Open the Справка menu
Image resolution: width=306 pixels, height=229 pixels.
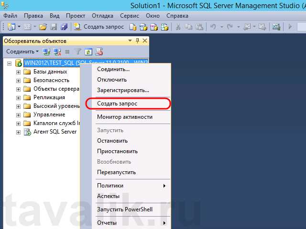coord(177,16)
